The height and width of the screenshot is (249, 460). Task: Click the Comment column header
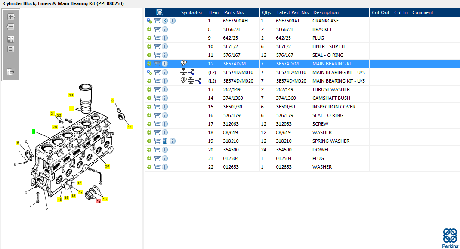point(423,12)
